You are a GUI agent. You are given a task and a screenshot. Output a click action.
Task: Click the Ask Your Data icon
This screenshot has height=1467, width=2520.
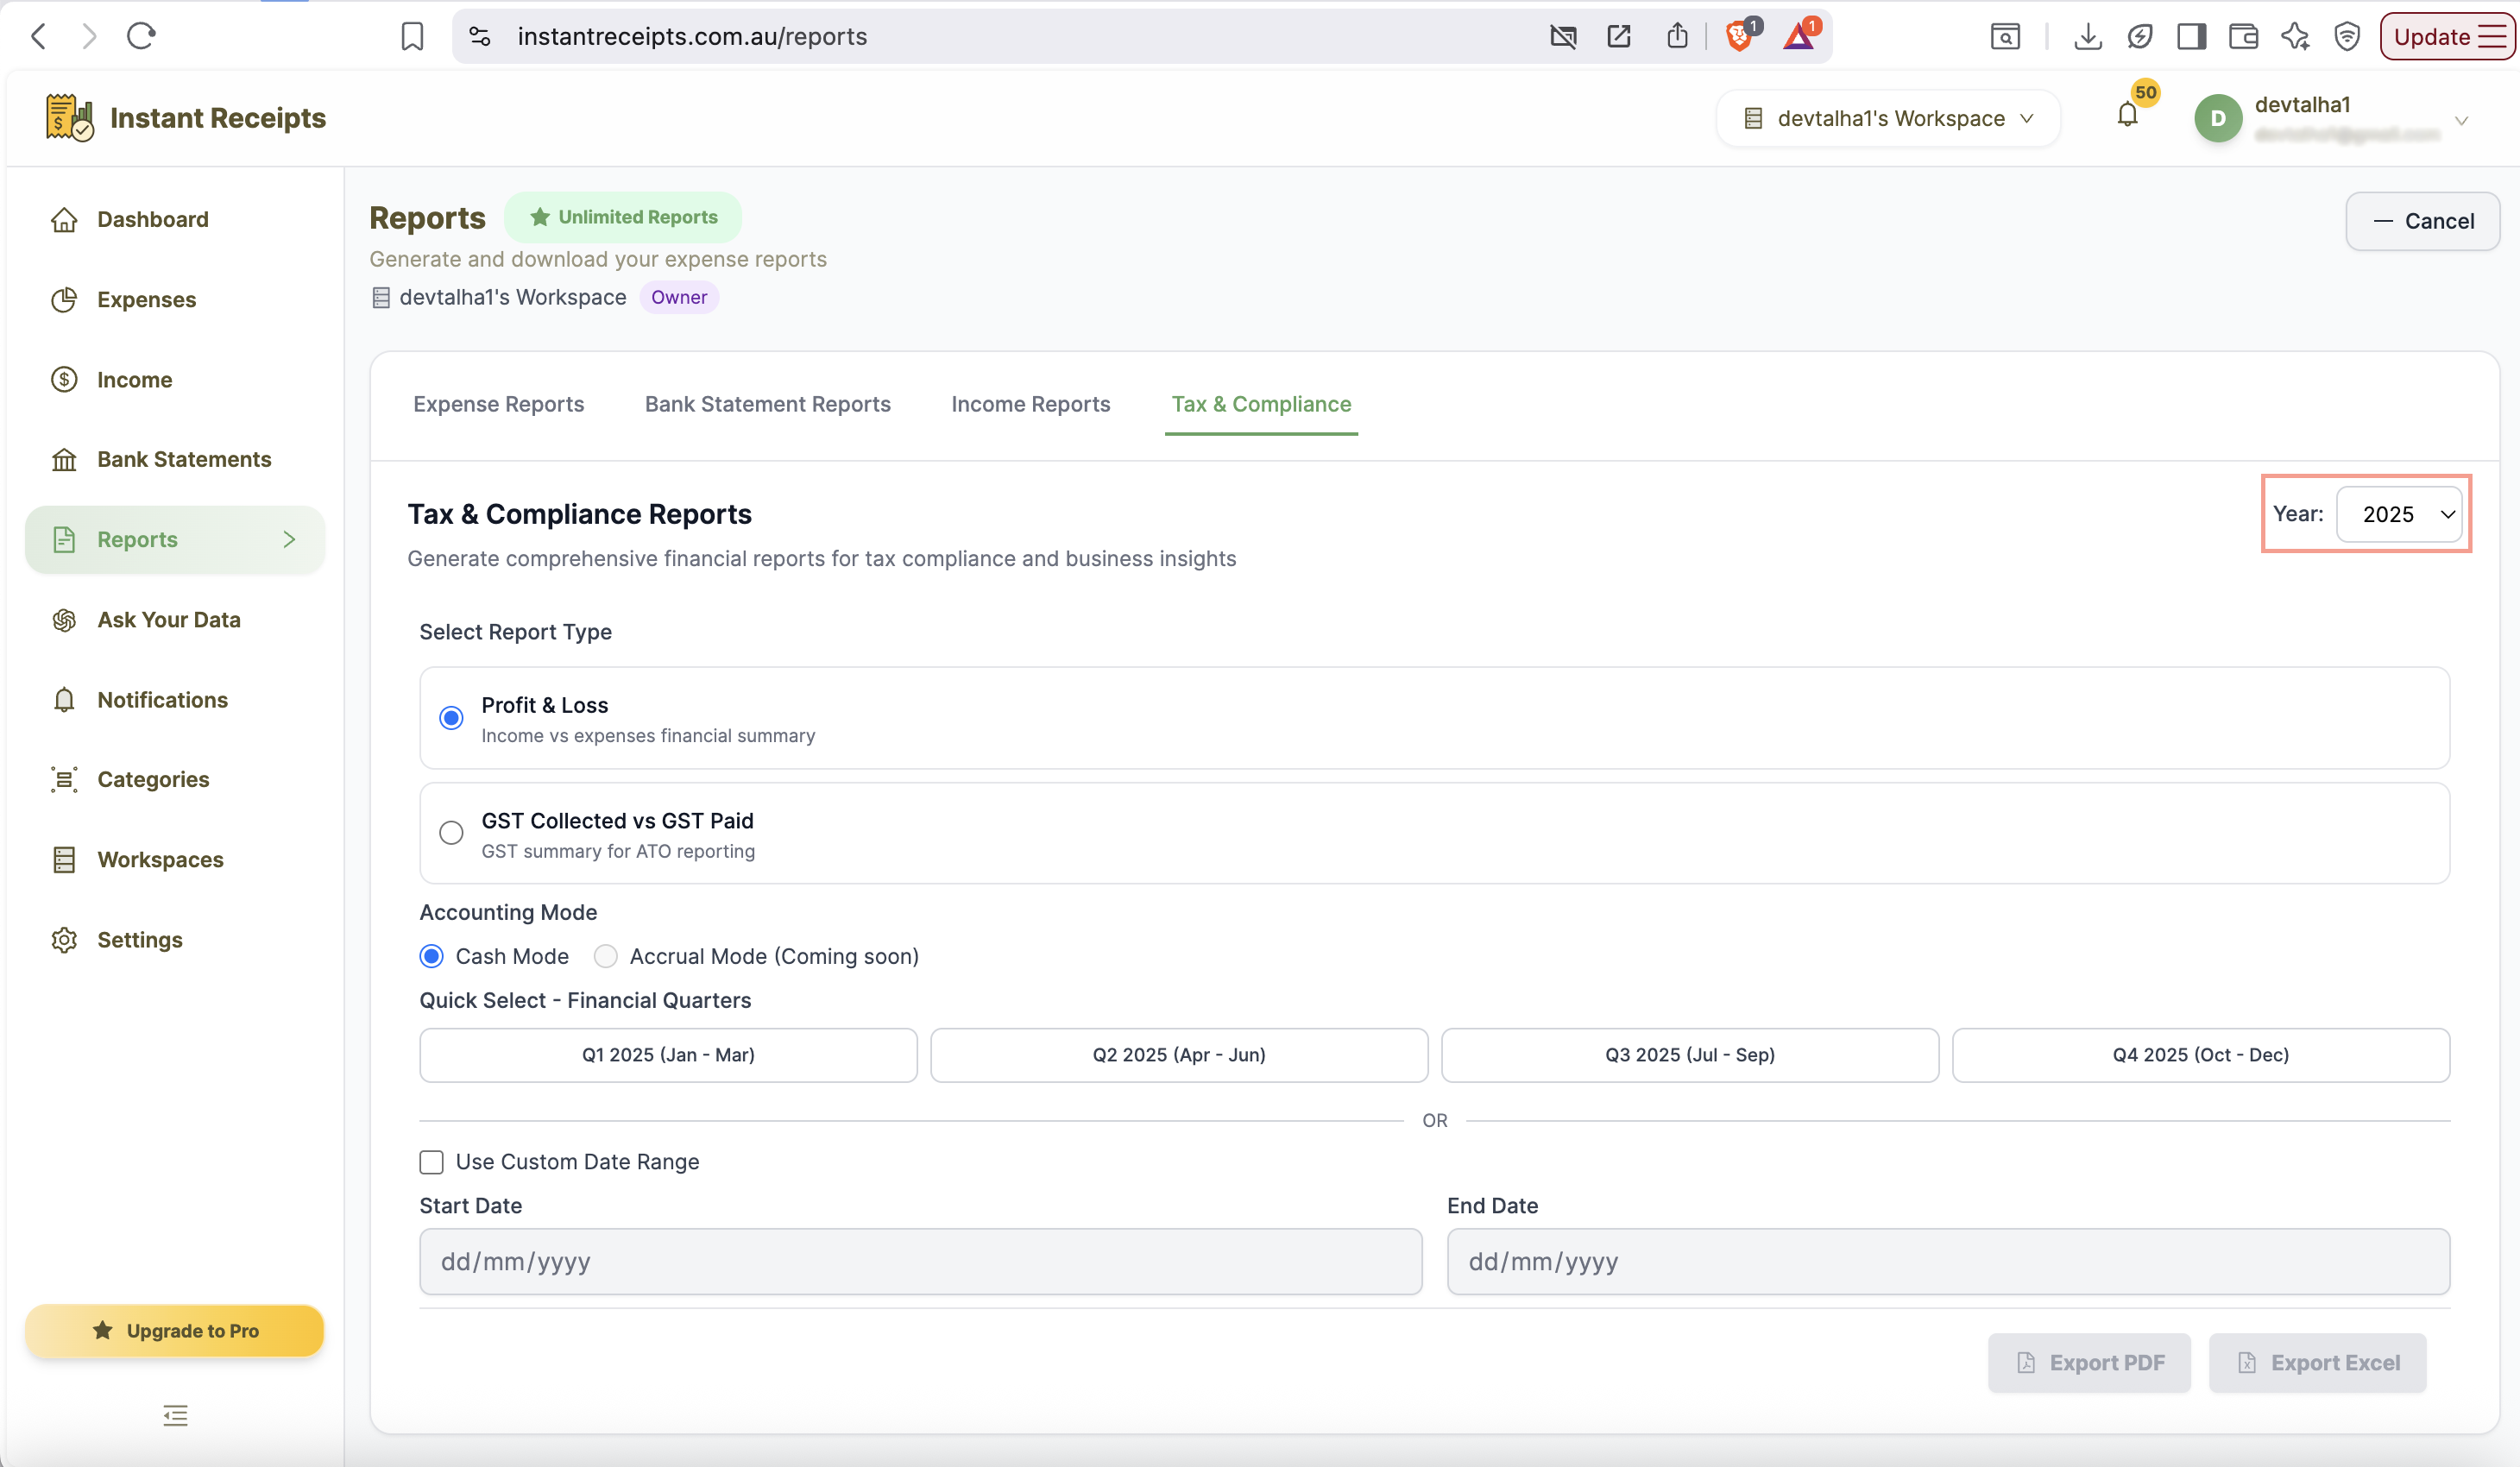coord(64,619)
